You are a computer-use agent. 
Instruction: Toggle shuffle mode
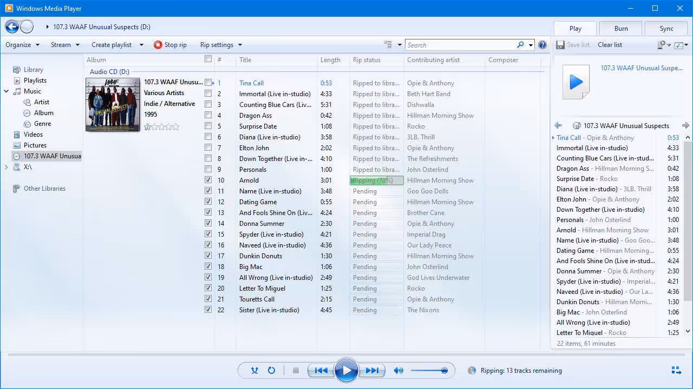click(x=254, y=371)
